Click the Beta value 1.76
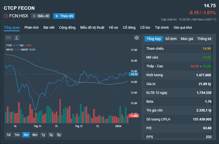Screen dimensions: 219x144 (x=208, y=102)
